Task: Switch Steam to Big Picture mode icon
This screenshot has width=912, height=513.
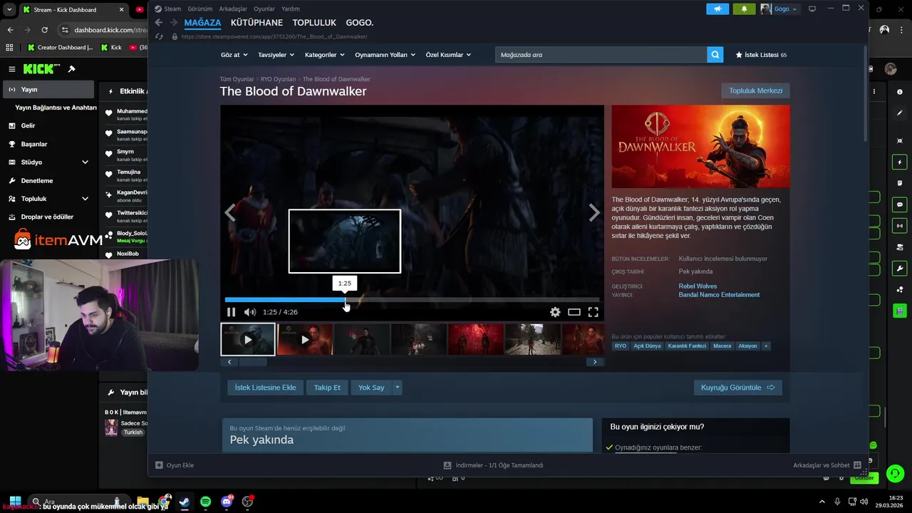Action: coord(812,9)
